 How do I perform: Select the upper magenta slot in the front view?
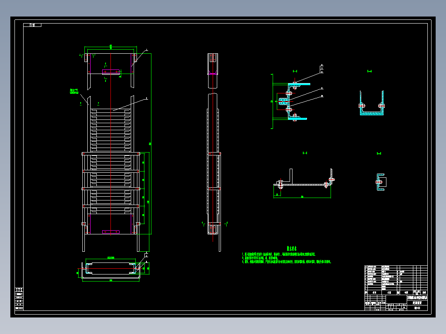click(x=111, y=72)
